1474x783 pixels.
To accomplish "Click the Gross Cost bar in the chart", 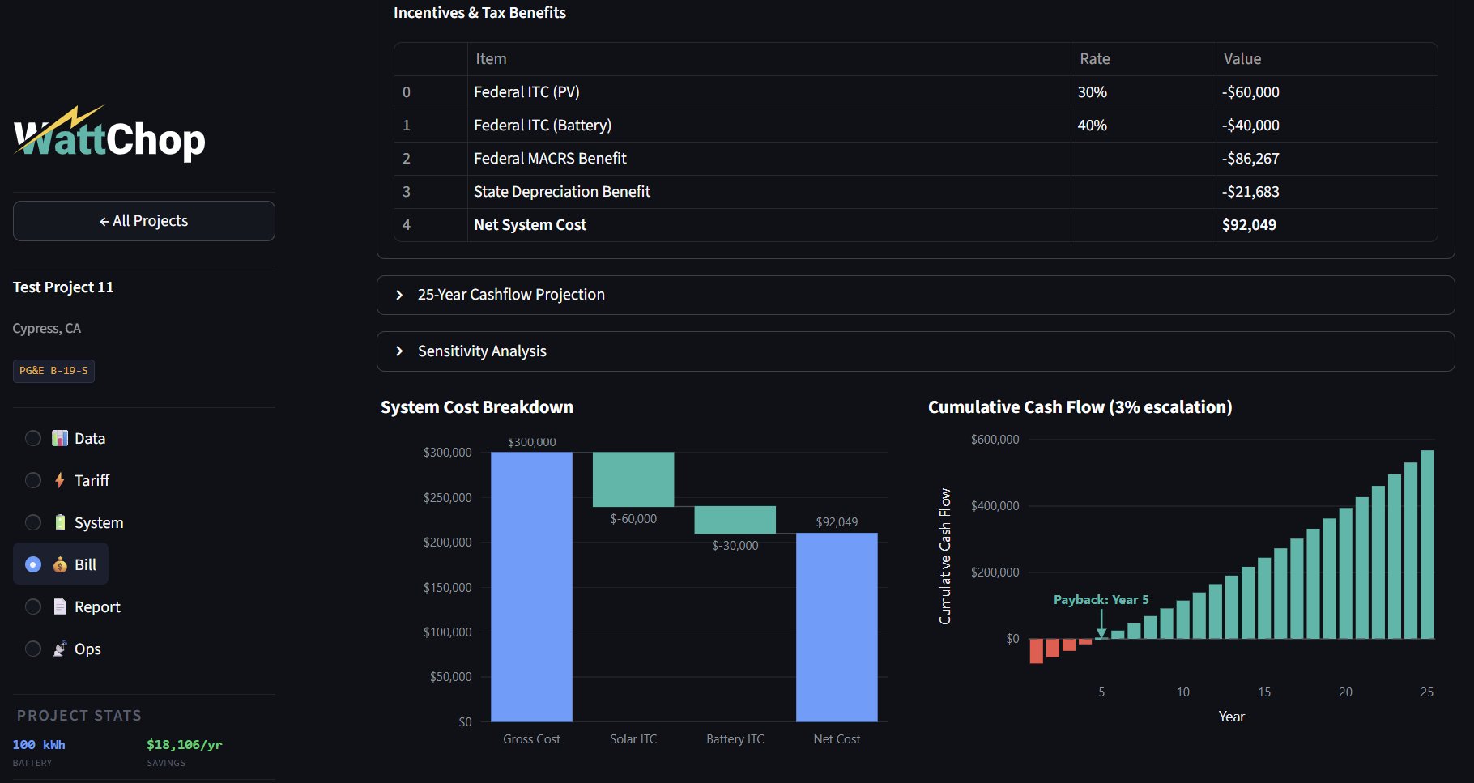I will [531, 587].
